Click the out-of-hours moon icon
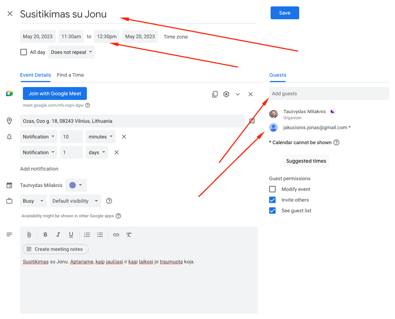This screenshot has width=395, height=319. [x=332, y=111]
